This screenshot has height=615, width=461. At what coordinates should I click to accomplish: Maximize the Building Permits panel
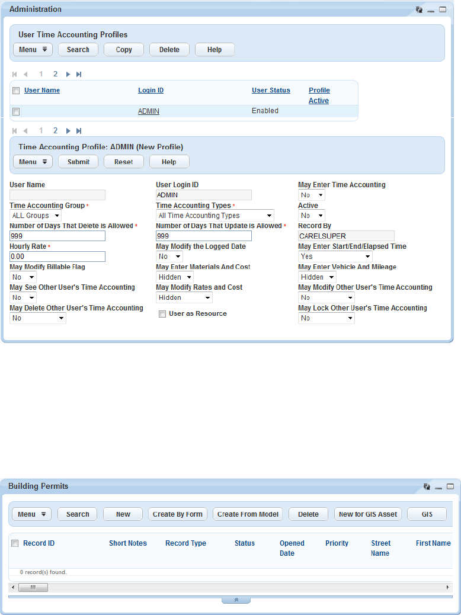(450, 486)
